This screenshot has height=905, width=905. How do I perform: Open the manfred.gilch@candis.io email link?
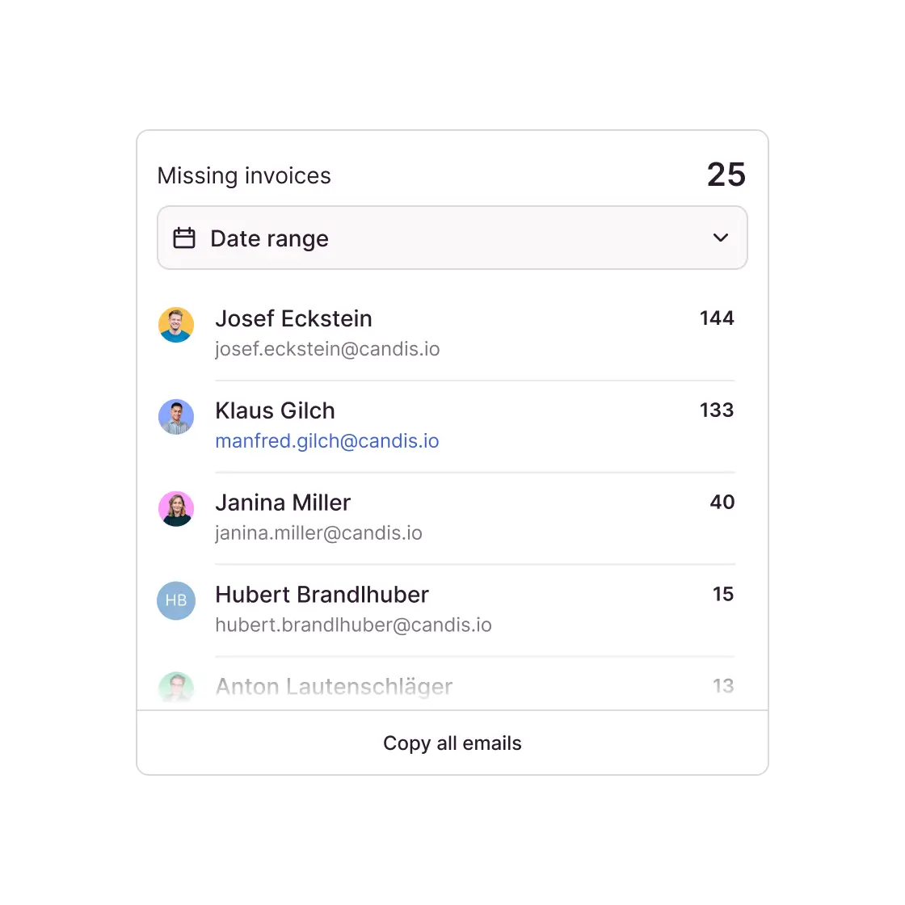[327, 441]
